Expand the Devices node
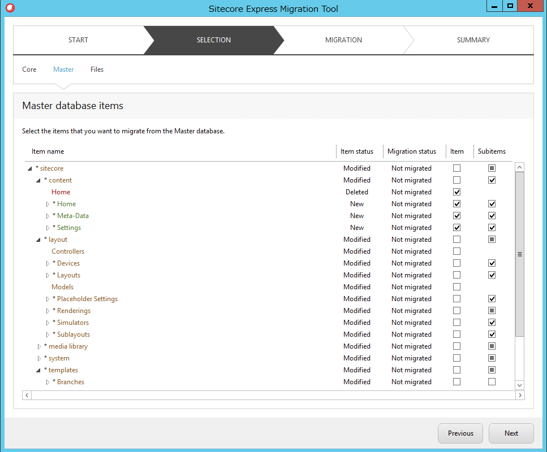This screenshot has height=452, width=547. pos(48,263)
